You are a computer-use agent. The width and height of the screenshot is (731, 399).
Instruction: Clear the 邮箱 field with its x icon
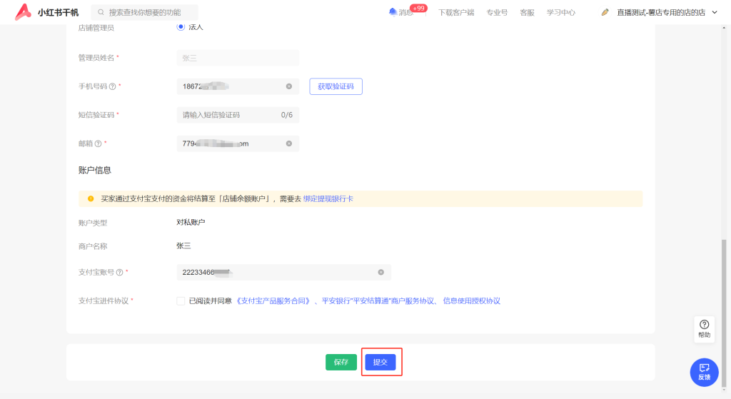pos(289,143)
